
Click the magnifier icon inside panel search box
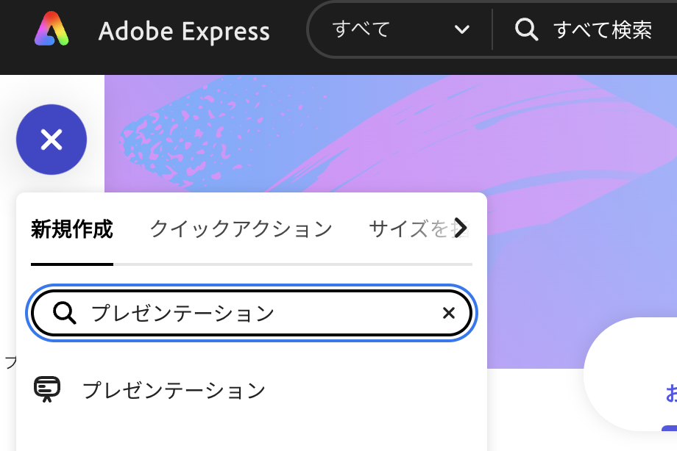click(x=65, y=314)
